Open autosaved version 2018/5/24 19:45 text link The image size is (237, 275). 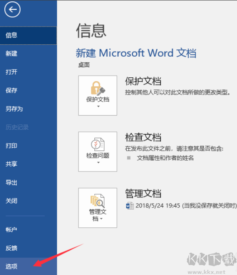point(186,205)
